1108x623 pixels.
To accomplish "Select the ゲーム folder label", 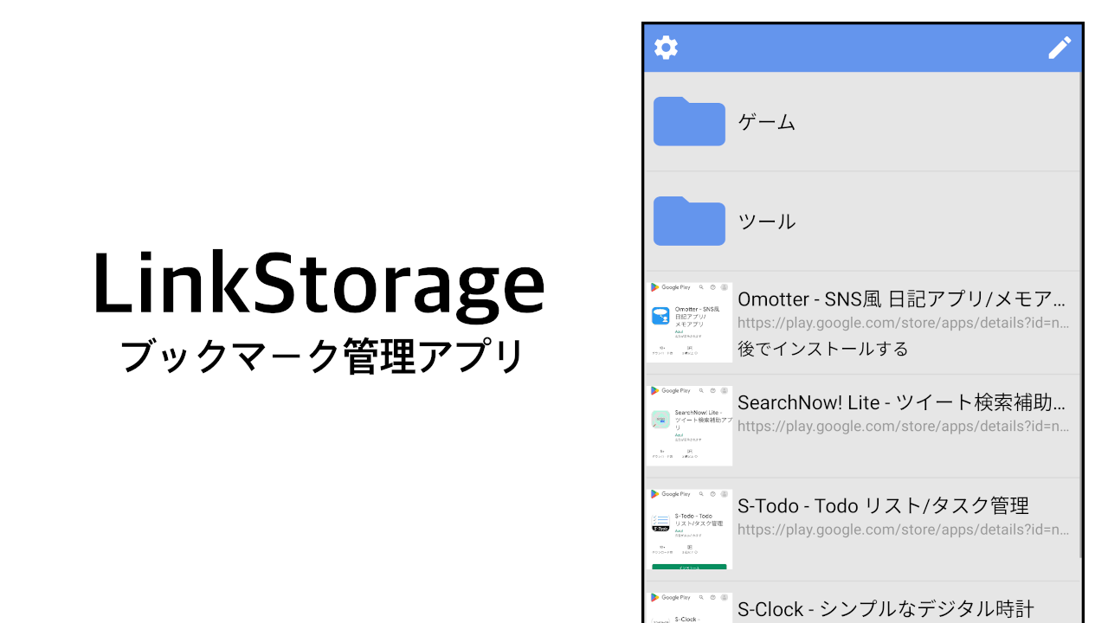I will (765, 122).
